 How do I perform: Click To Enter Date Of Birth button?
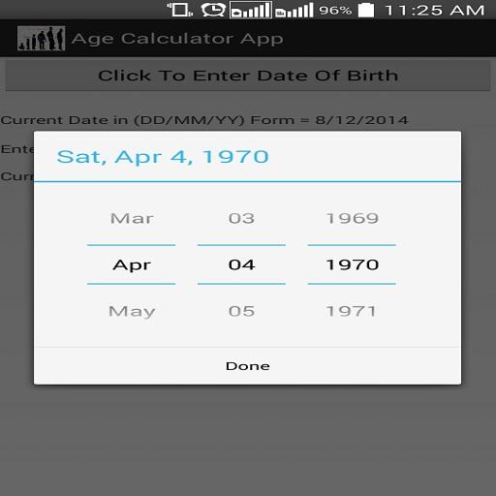[248, 76]
